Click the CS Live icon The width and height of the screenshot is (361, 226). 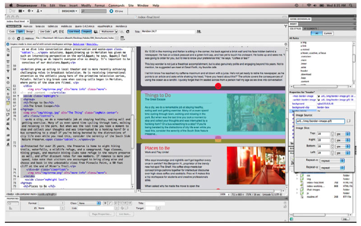tap(111, 11)
